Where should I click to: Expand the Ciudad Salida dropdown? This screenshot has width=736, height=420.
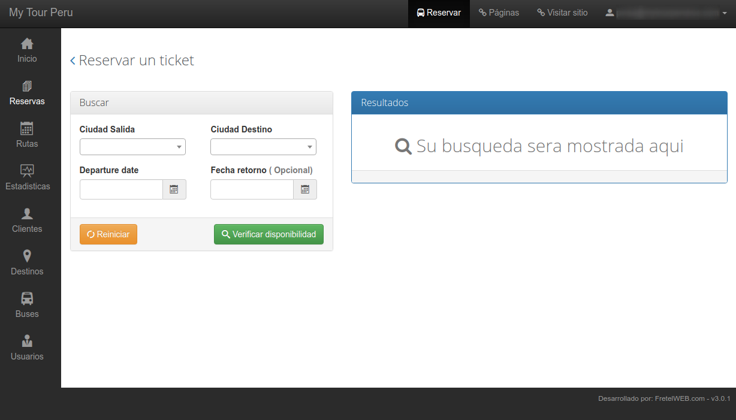(132, 147)
